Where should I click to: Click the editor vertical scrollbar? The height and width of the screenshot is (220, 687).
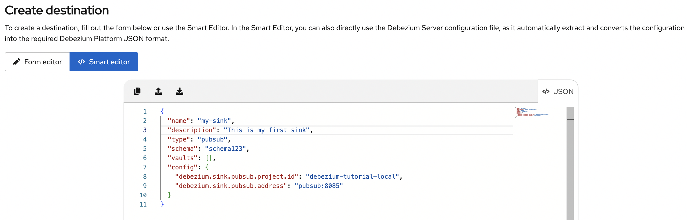570,160
